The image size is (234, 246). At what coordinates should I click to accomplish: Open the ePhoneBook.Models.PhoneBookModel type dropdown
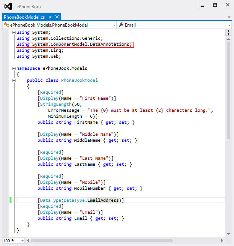tap(114, 25)
